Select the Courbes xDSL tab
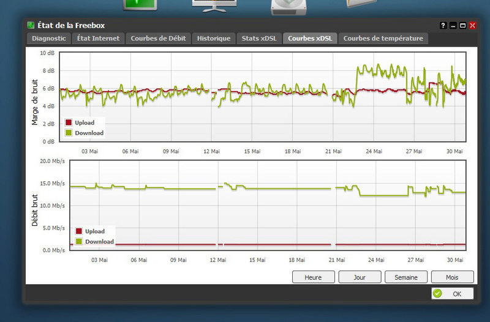 click(310, 39)
